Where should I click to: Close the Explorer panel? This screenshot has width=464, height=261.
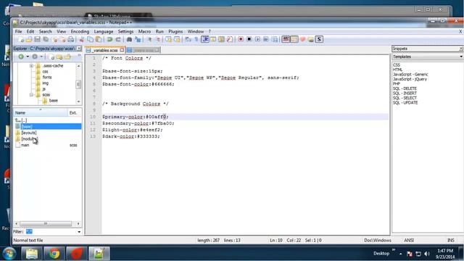[79, 49]
